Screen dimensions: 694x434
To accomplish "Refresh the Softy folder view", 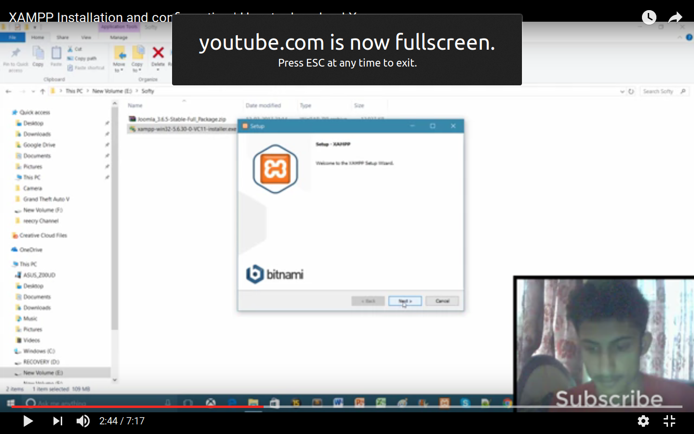I will point(631,91).
